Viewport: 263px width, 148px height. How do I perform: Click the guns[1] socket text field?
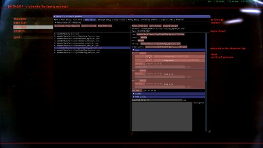coord(160,77)
